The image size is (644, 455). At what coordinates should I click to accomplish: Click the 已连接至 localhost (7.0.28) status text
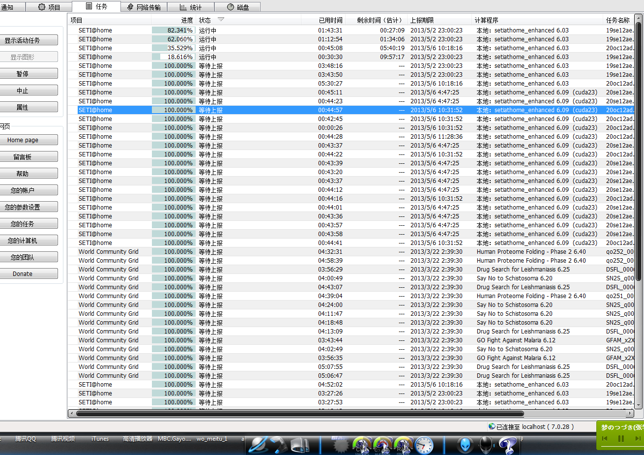click(535, 427)
